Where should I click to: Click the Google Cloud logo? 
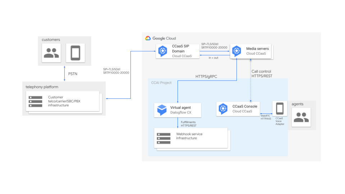[x=148, y=38]
